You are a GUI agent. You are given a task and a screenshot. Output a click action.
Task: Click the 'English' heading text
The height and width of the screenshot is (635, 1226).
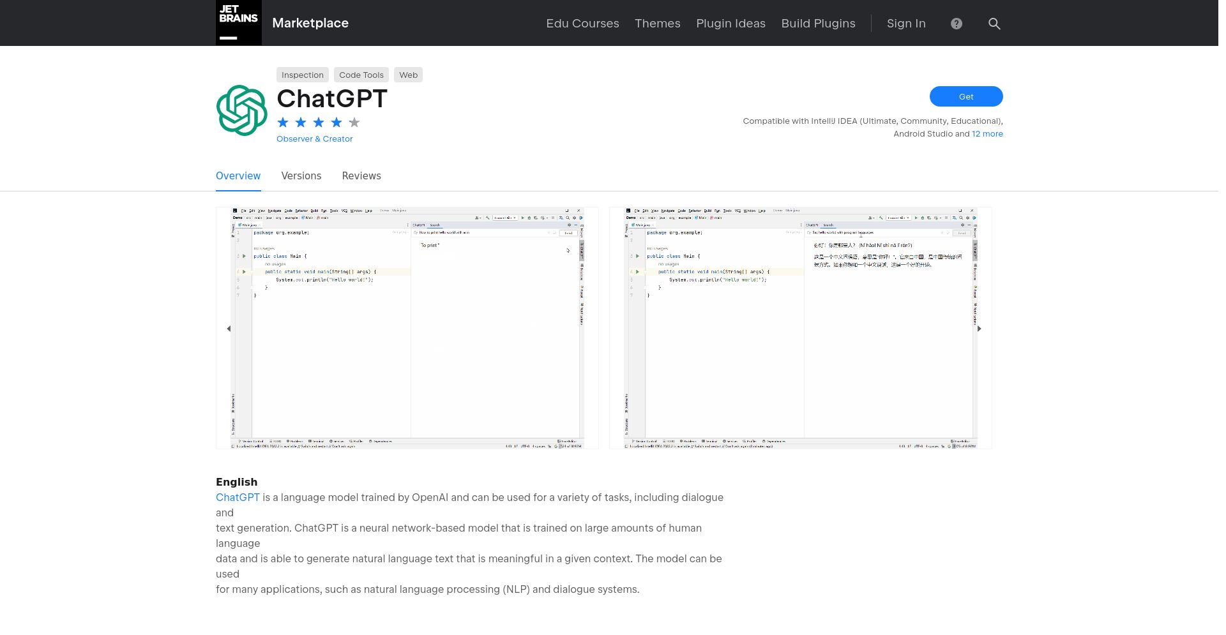click(x=236, y=482)
